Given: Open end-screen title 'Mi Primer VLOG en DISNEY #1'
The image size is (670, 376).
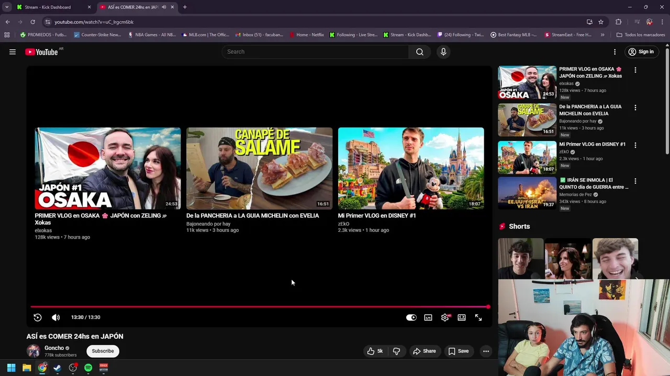Looking at the screenshot, I should coord(377,216).
